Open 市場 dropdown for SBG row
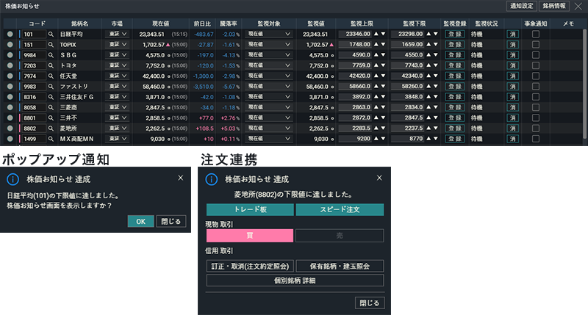Image resolution: width=588 pixels, height=315 pixels. pyautogui.click(x=118, y=55)
